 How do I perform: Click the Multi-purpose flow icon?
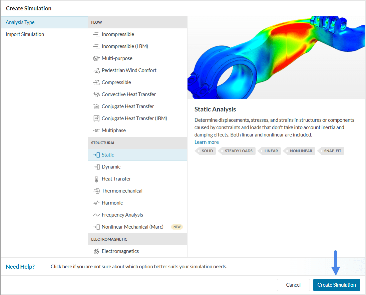[95, 58]
